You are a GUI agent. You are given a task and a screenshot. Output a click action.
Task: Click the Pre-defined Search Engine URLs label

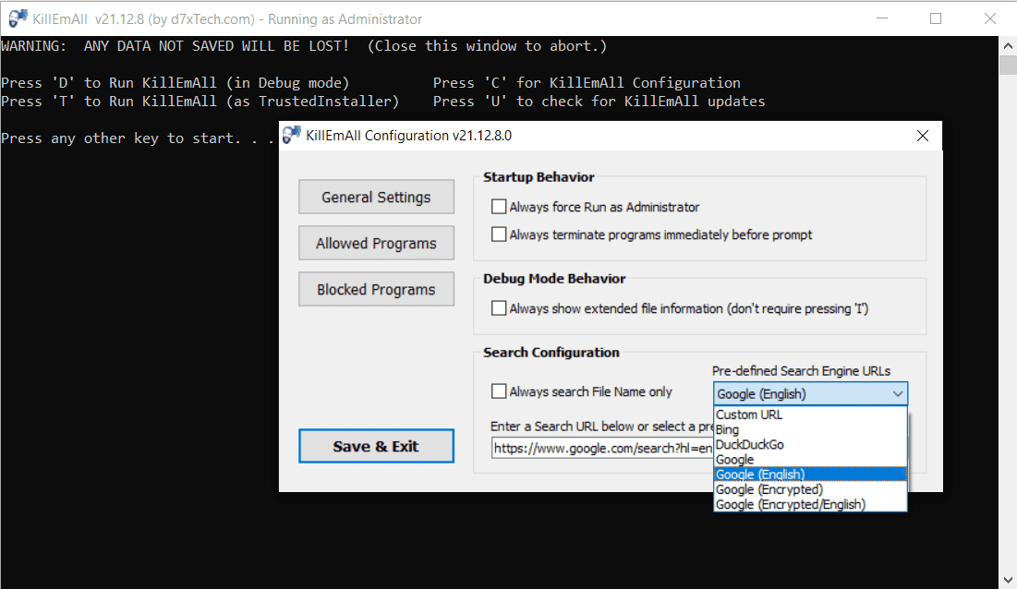point(801,370)
